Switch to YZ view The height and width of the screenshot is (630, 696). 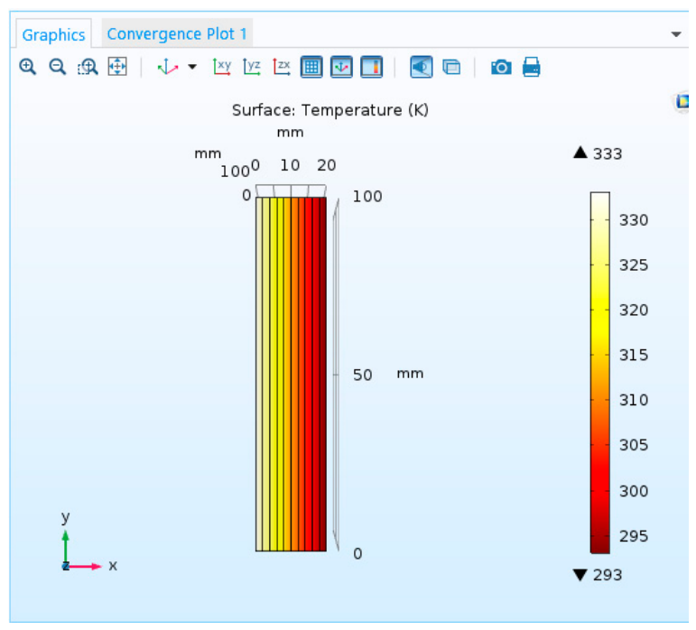[252, 67]
